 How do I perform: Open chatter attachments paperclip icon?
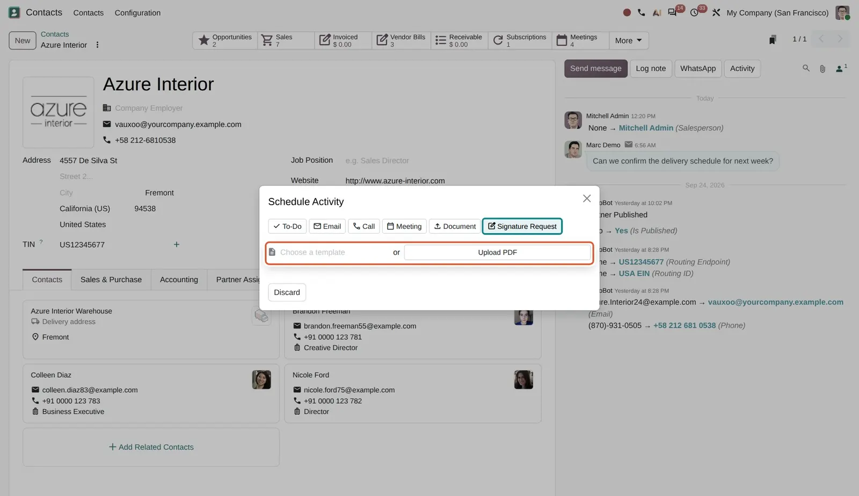point(822,69)
